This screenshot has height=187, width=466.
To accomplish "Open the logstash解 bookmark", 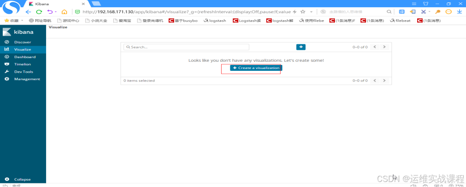I will pyautogui.click(x=279, y=21).
